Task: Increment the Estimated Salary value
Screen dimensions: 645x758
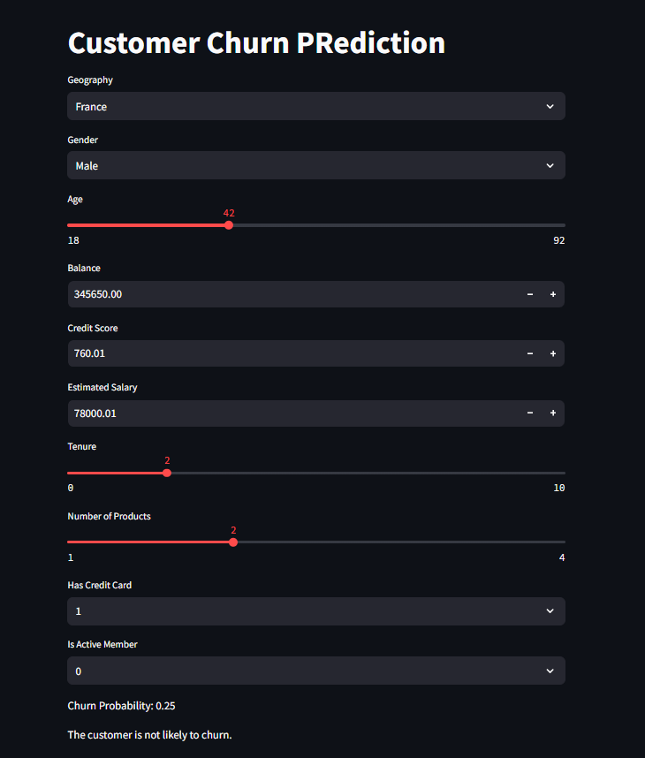Action: point(553,413)
